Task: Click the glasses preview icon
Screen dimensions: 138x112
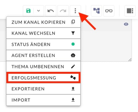Action: (x=109, y=11)
